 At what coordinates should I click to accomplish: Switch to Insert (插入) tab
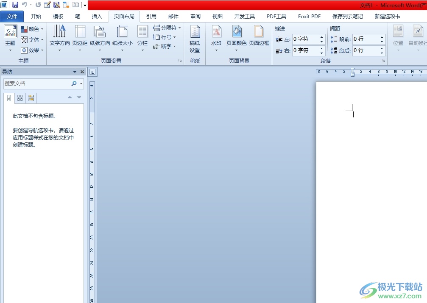pyautogui.click(x=97, y=17)
